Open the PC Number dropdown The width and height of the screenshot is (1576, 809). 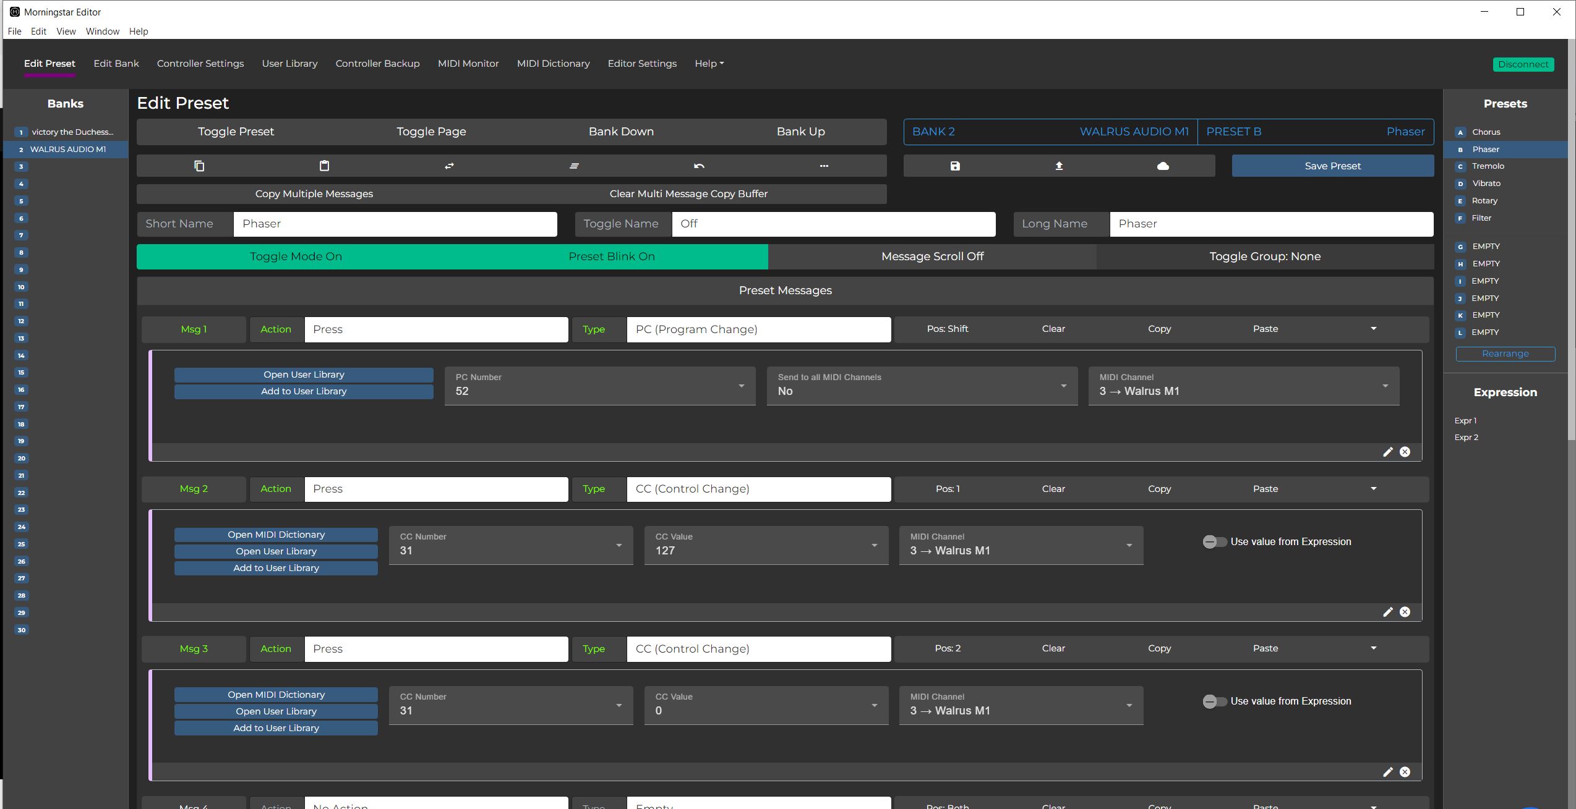[x=599, y=386]
